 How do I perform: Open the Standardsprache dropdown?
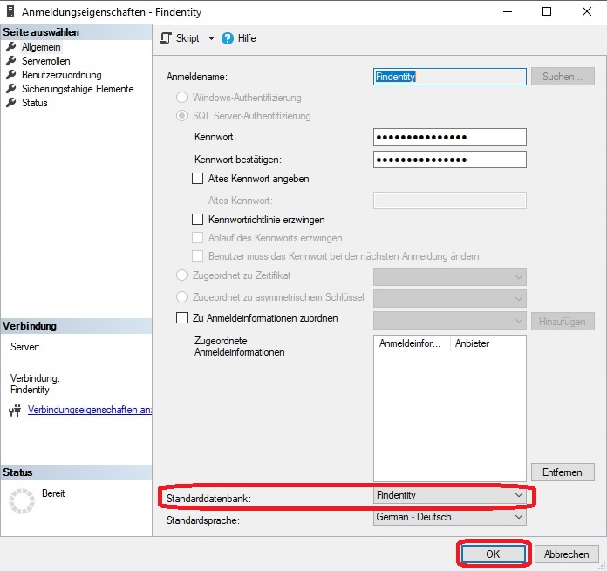(x=450, y=517)
